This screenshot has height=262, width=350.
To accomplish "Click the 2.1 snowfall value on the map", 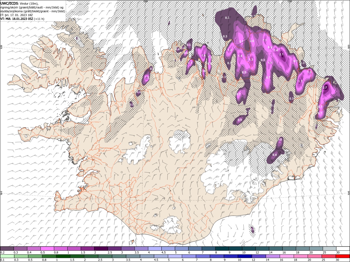I will click(x=282, y=54).
